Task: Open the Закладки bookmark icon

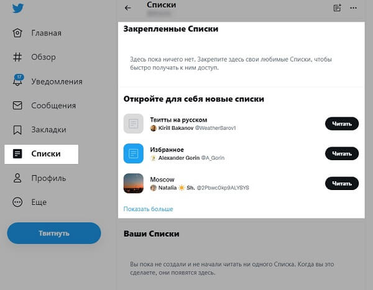Action: [17, 130]
